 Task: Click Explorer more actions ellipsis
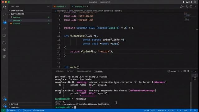(49, 7)
